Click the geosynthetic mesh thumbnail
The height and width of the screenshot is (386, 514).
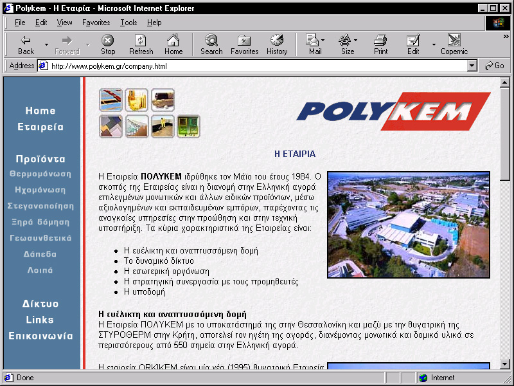click(x=137, y=126)
